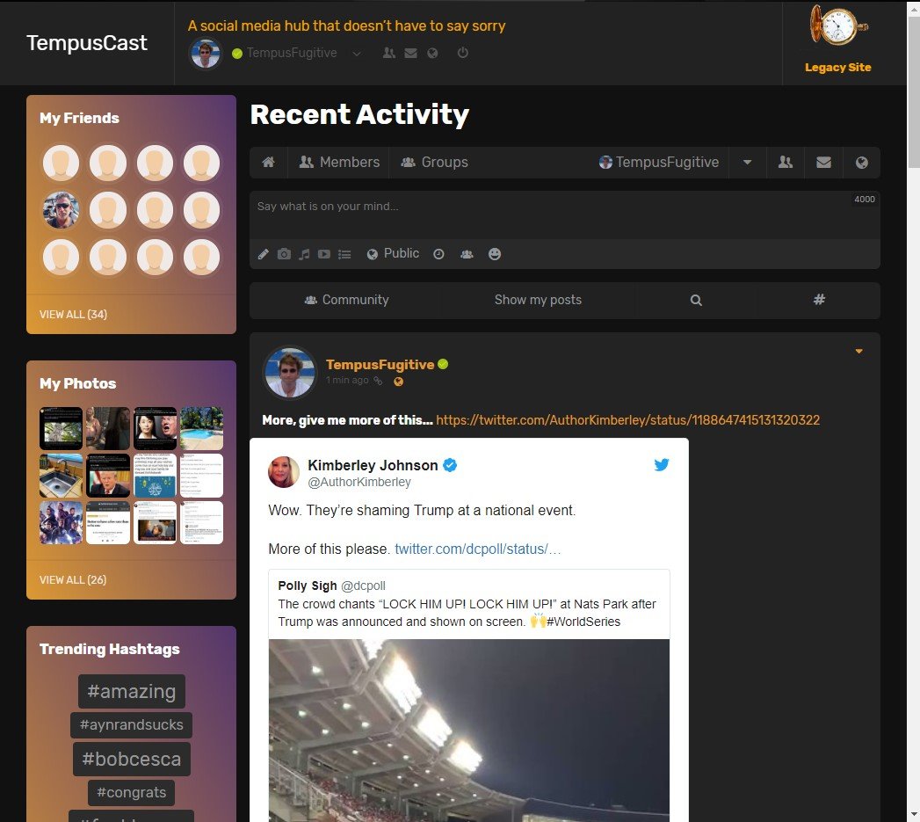Click the #bobcesca hashtag
Image resolution: width=920 pixels, height=822 pixels.
pyautogui.click(x=132, y=759)
